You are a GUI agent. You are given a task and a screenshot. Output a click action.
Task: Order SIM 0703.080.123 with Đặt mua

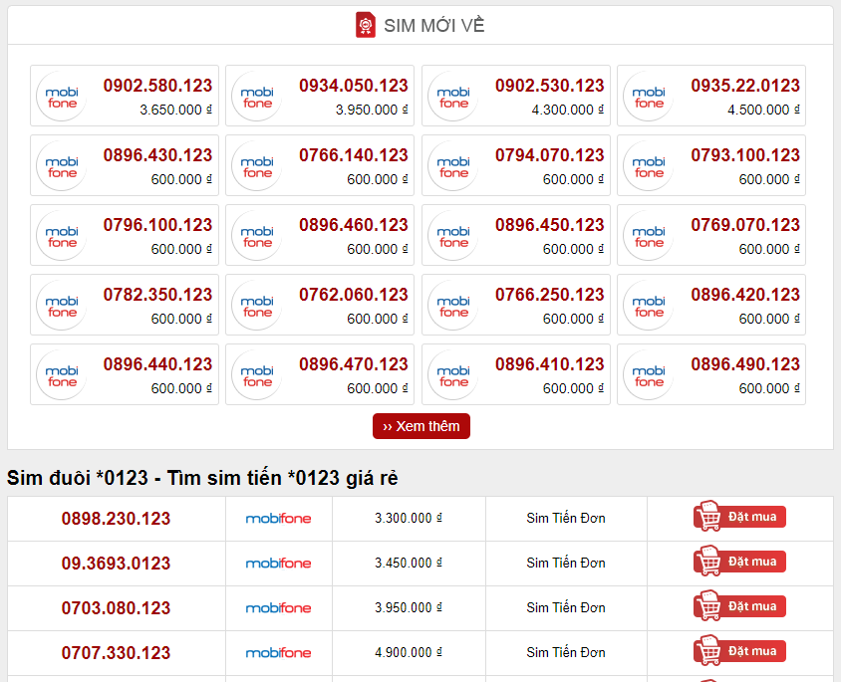pyautogui.click(x=739, y=606)
